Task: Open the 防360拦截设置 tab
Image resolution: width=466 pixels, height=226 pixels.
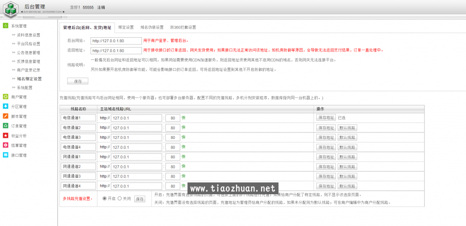Action: (183, 27)
